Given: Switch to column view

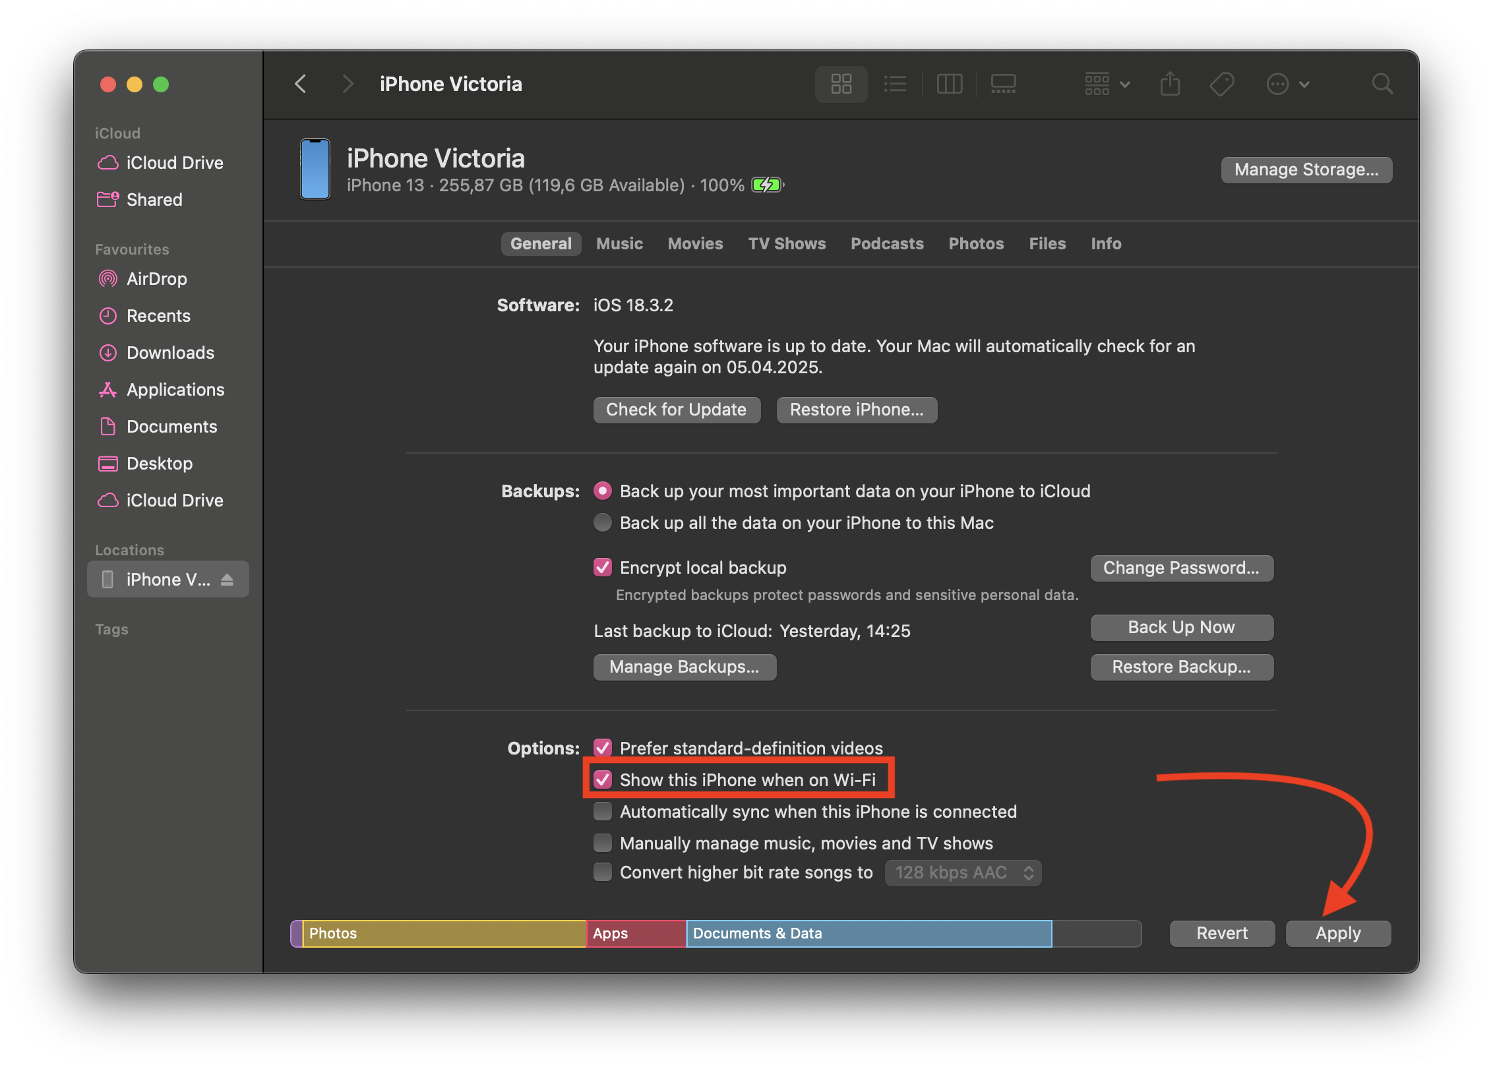Looking at the screenshot, I should 949,84.
